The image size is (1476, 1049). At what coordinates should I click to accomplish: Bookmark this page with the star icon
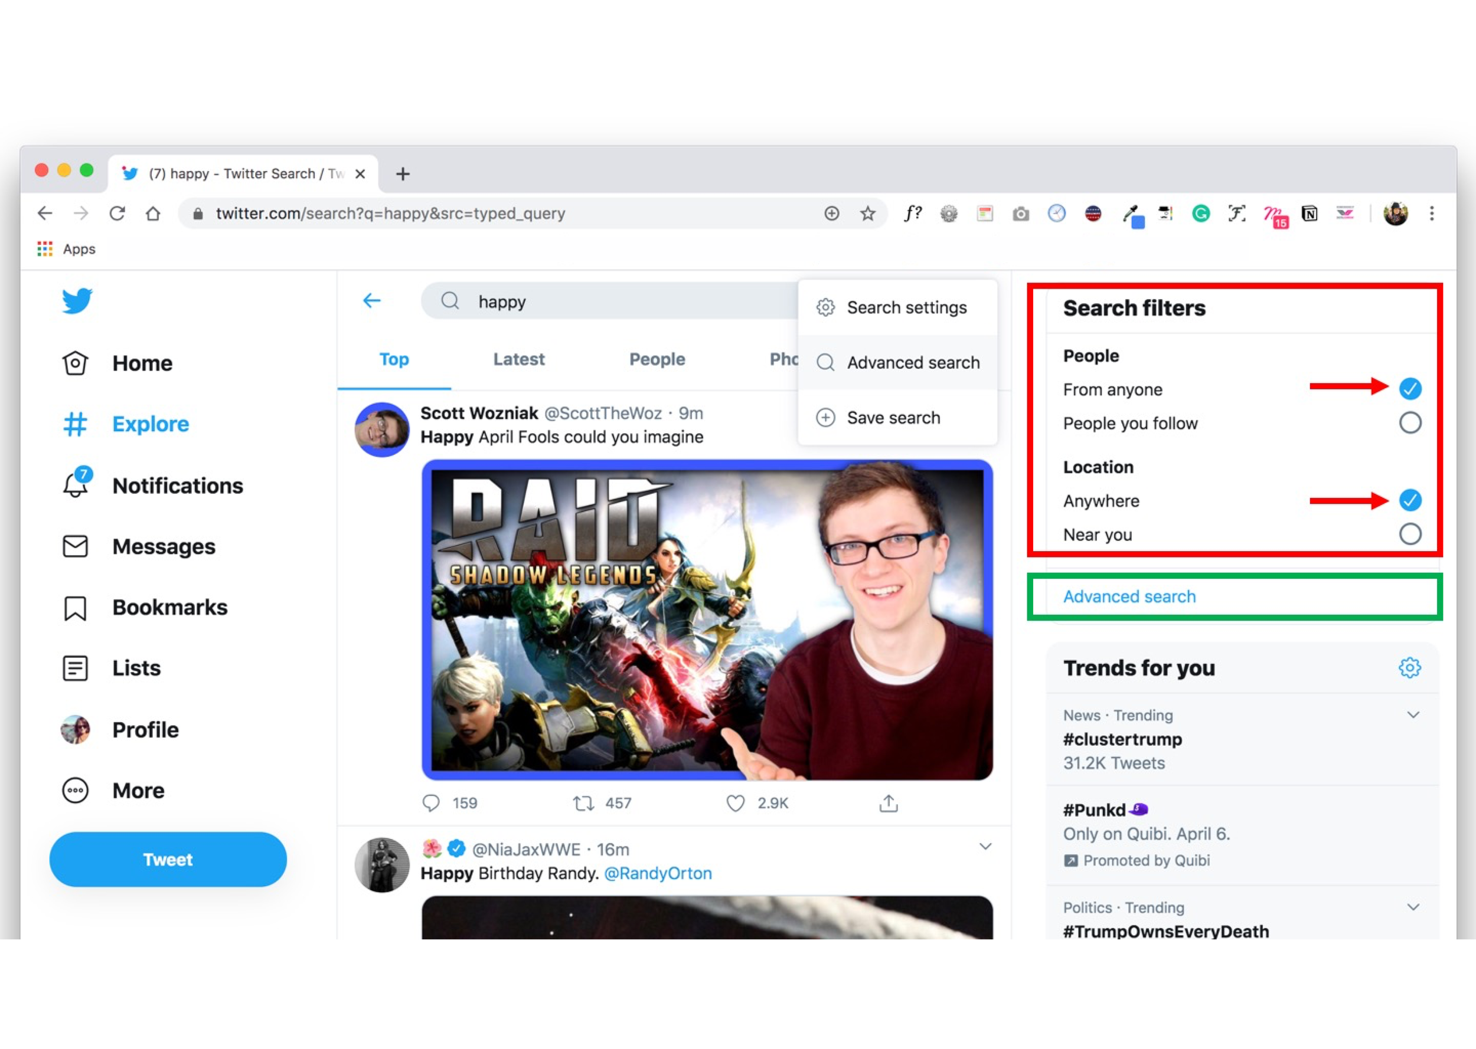(868, 213)
